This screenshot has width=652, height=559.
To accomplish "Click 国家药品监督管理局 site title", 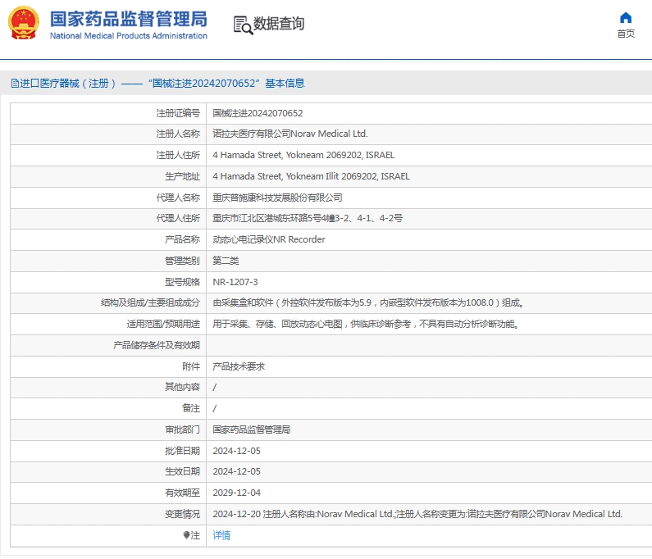I will (x=129, y=19).
